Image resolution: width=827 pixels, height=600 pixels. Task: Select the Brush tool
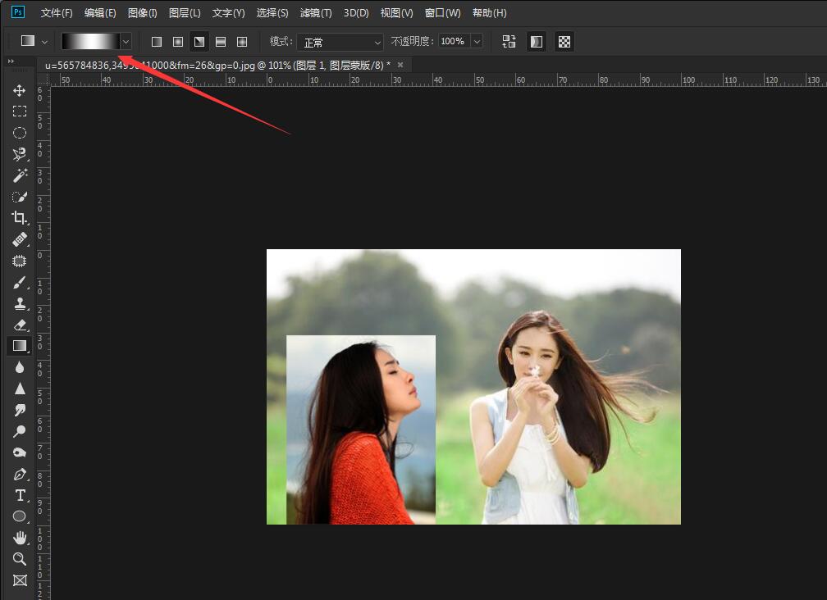20,282
